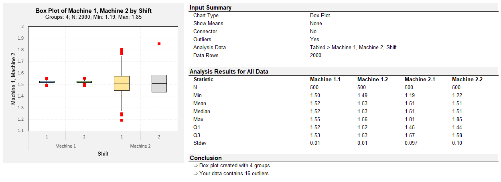Select the Machine 1 Shift 1 box
This screenshot has width=501, height=182.
pyautogui.click(x=47, y=82)
